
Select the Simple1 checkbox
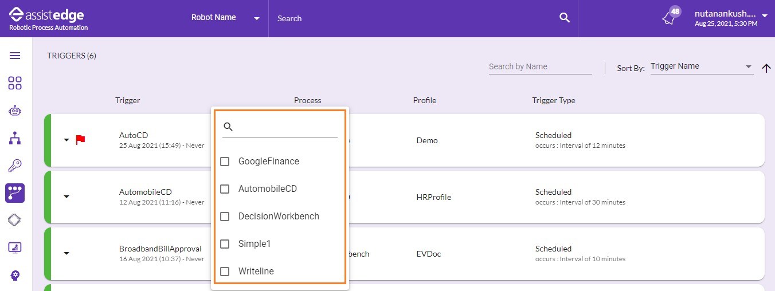click(225, 244)
